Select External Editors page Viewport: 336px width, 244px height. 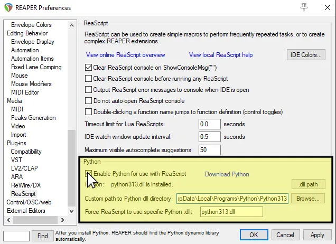pyautogui.click(x=26, y=211)
